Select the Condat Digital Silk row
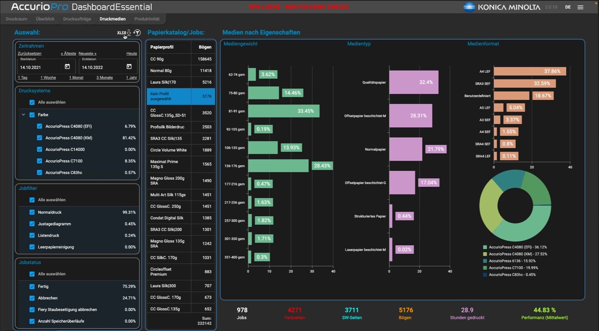Image resolution: width=599 pixels, height=331 pixels. click(181, 218)
